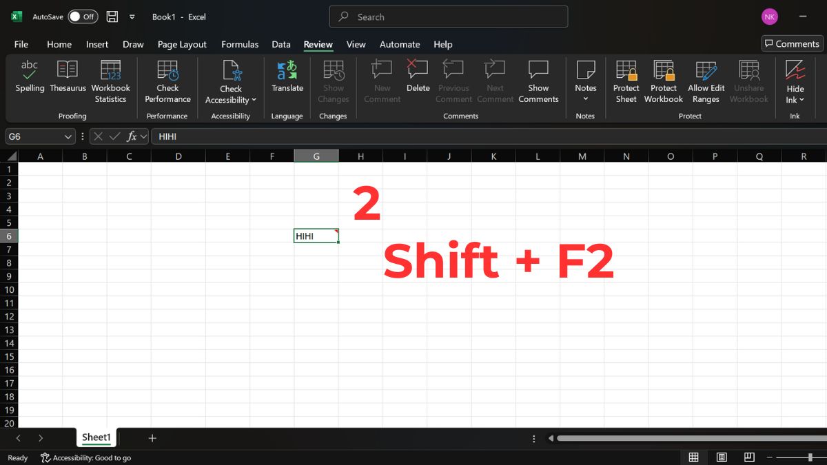Add a new sheet
Viewport: 827px width, 465px height.
click(x=152, y=437)
